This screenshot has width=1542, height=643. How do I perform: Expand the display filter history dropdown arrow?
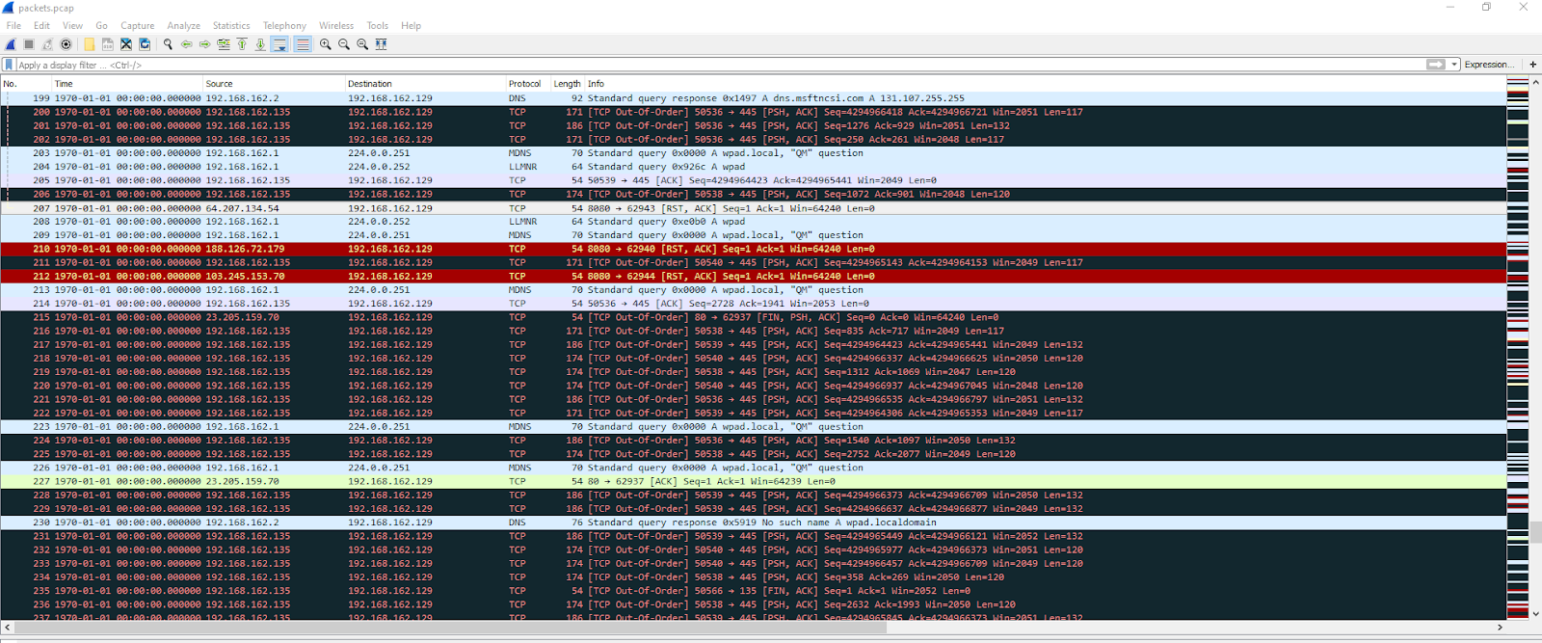tap(1453, 65)
